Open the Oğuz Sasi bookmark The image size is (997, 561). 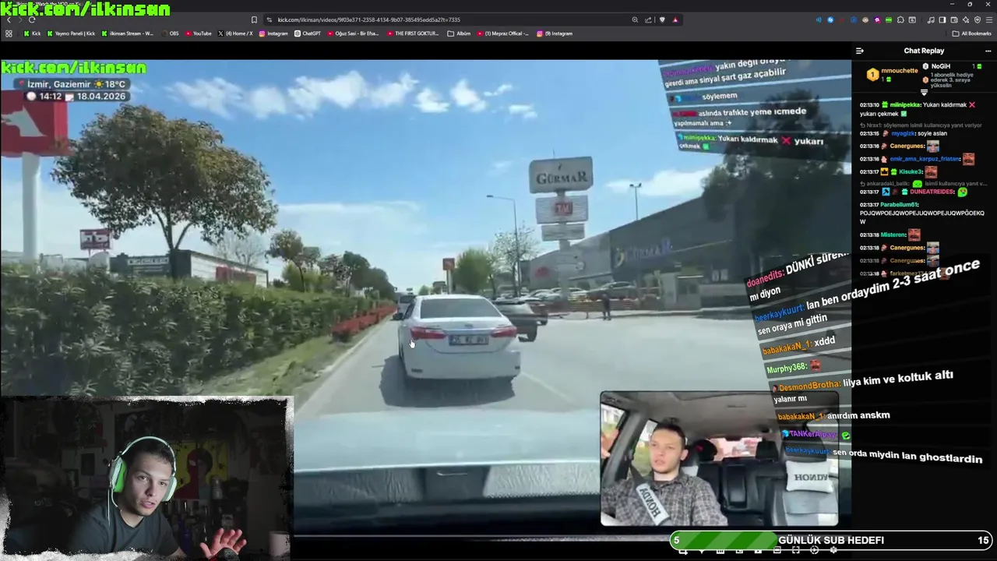[x=354, y=34]
